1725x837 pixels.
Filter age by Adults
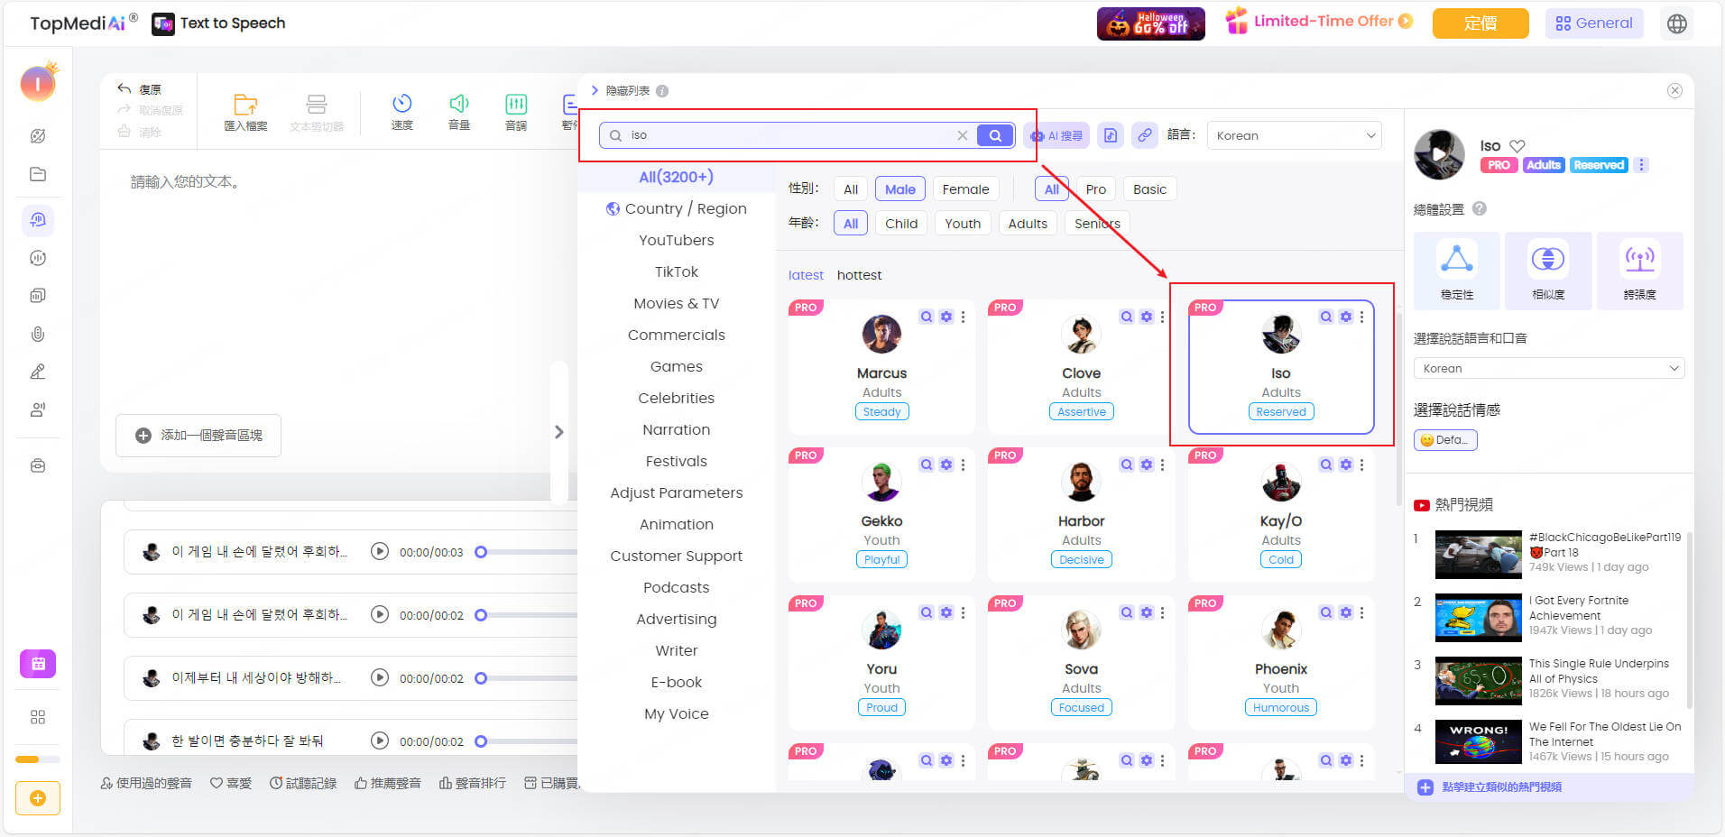(x=1028, y=224)
